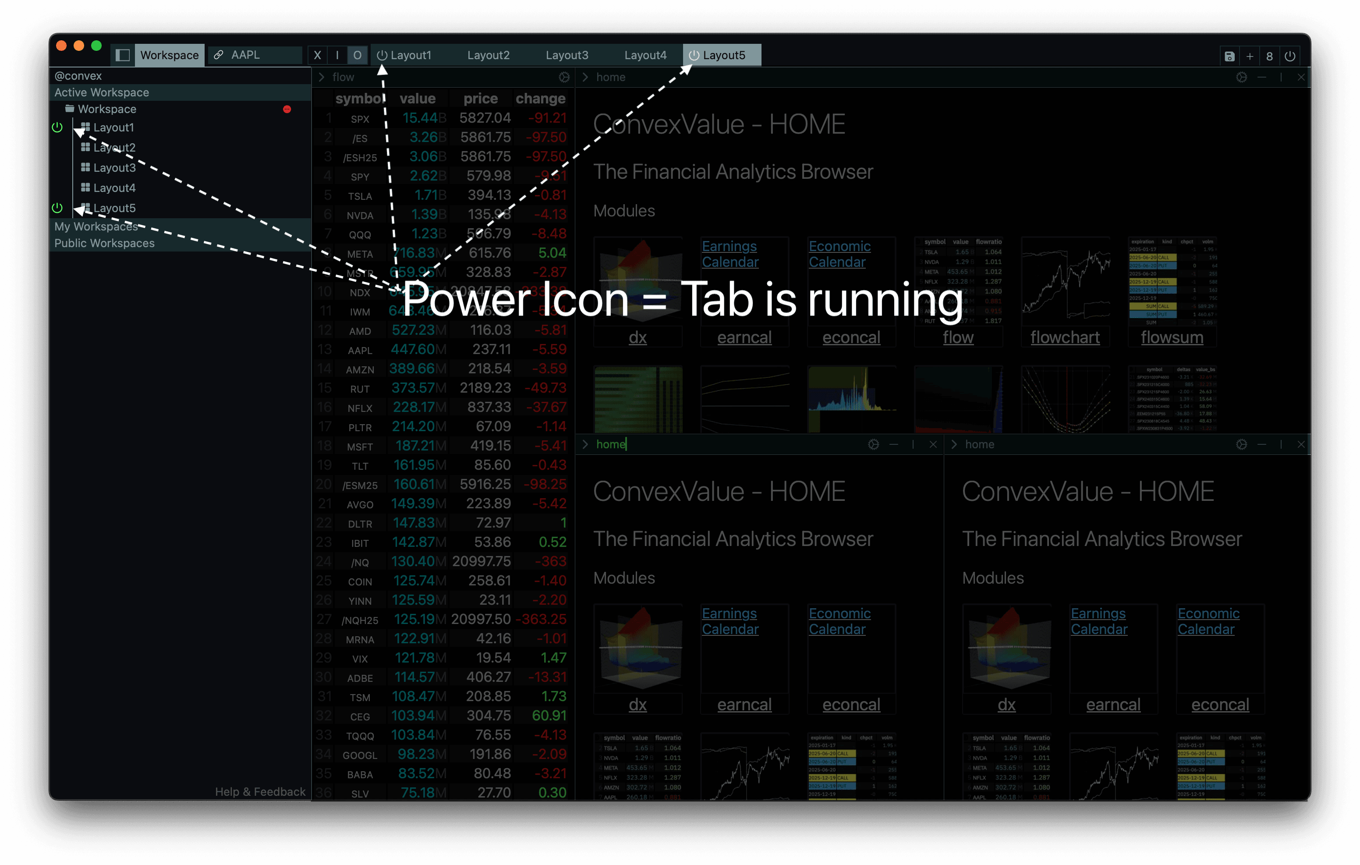
Task: Split the top home panel vertically
Action: coord(1281,77)
